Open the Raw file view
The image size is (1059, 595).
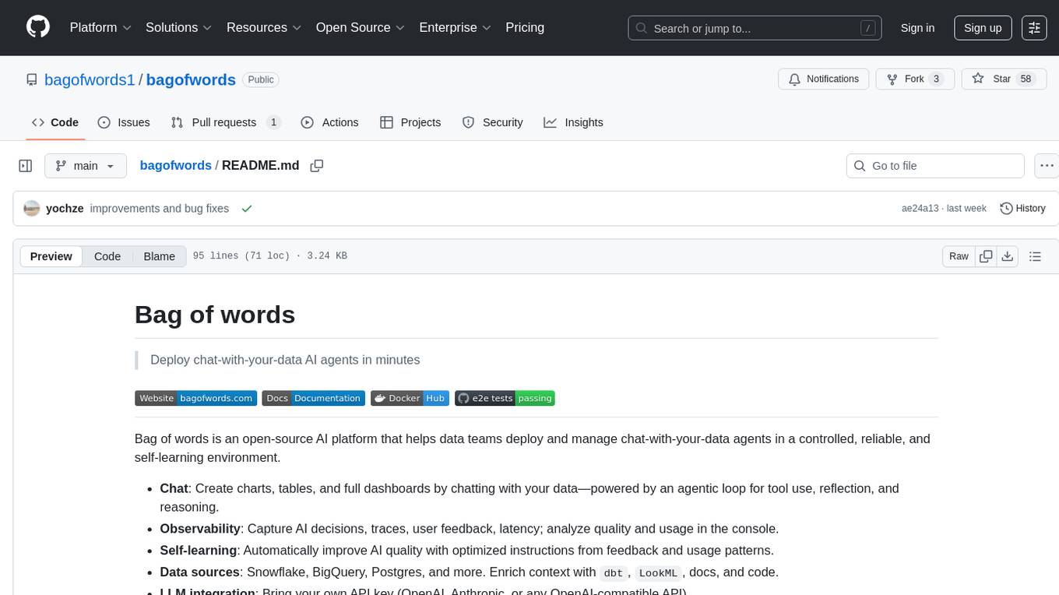point(959,256)
